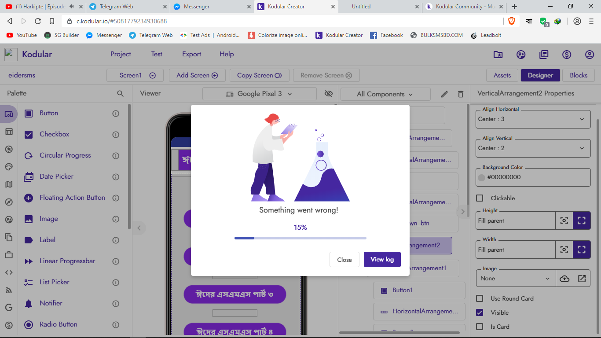Switch to Telegram Web browser tab

[127, 7]
